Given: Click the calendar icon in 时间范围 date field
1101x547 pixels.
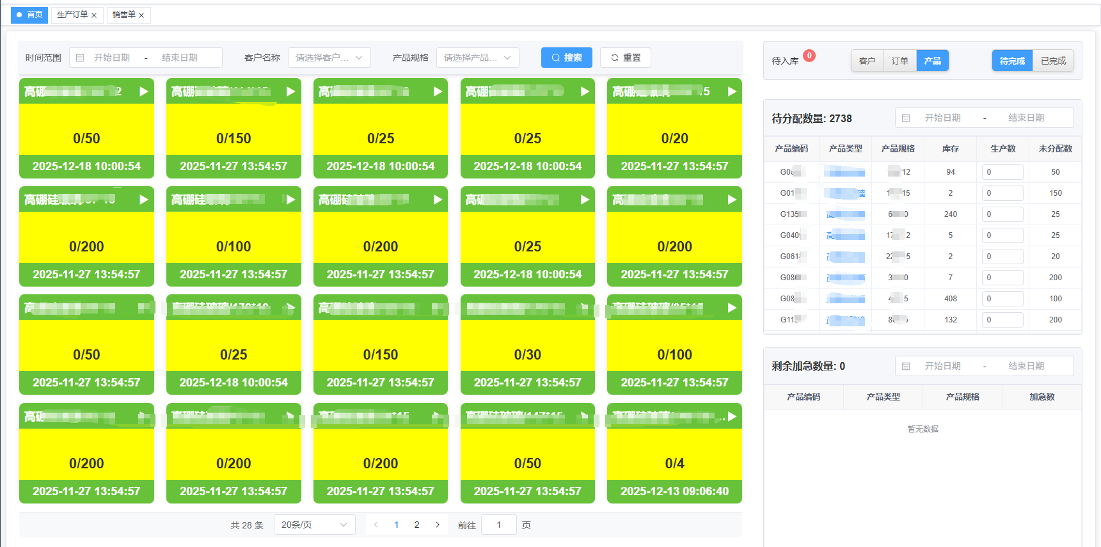Looking at the screenshot, I should pyautogui.click(x=81, y=58).
